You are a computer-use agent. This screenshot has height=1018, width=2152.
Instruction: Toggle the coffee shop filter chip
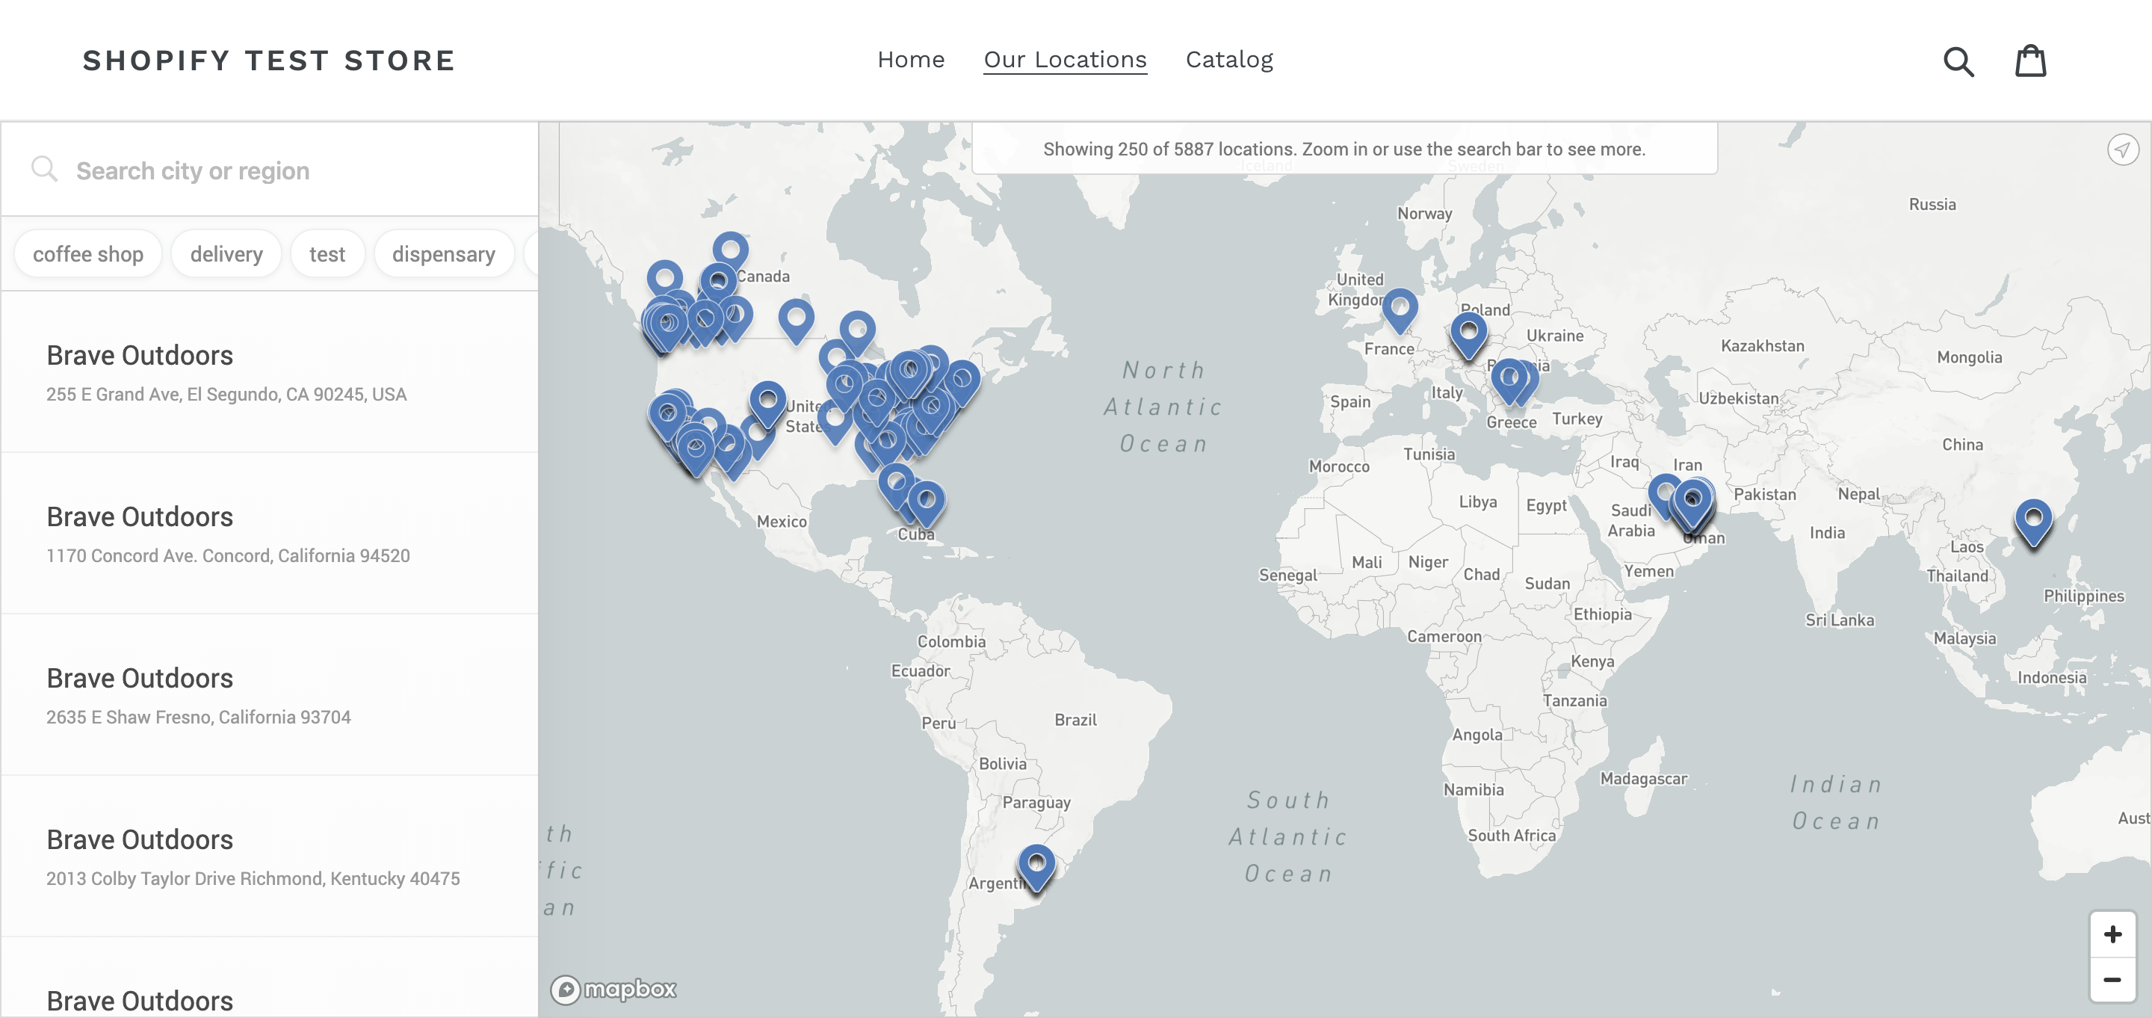pos(87,254)
